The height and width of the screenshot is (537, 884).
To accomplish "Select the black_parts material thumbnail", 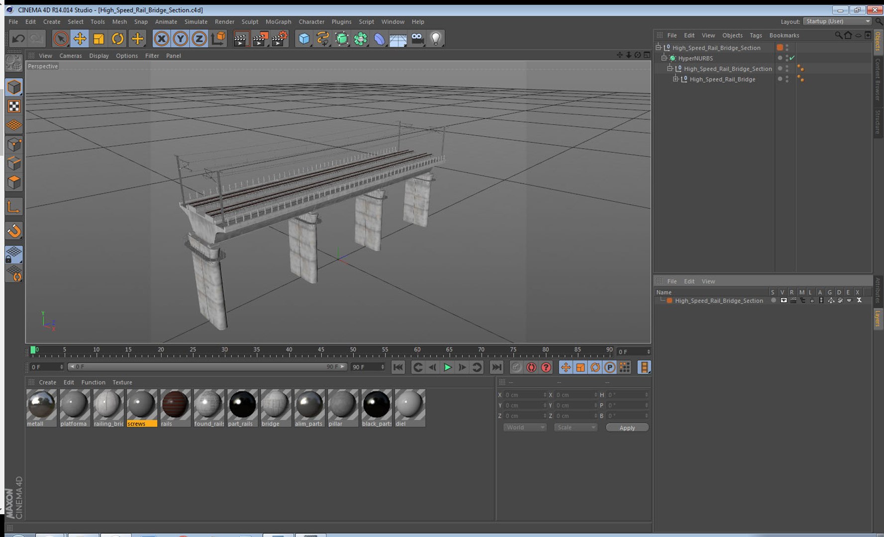I will 377,408.
